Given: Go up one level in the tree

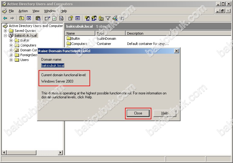Looking at the screenshot, I should pos(22,18).
